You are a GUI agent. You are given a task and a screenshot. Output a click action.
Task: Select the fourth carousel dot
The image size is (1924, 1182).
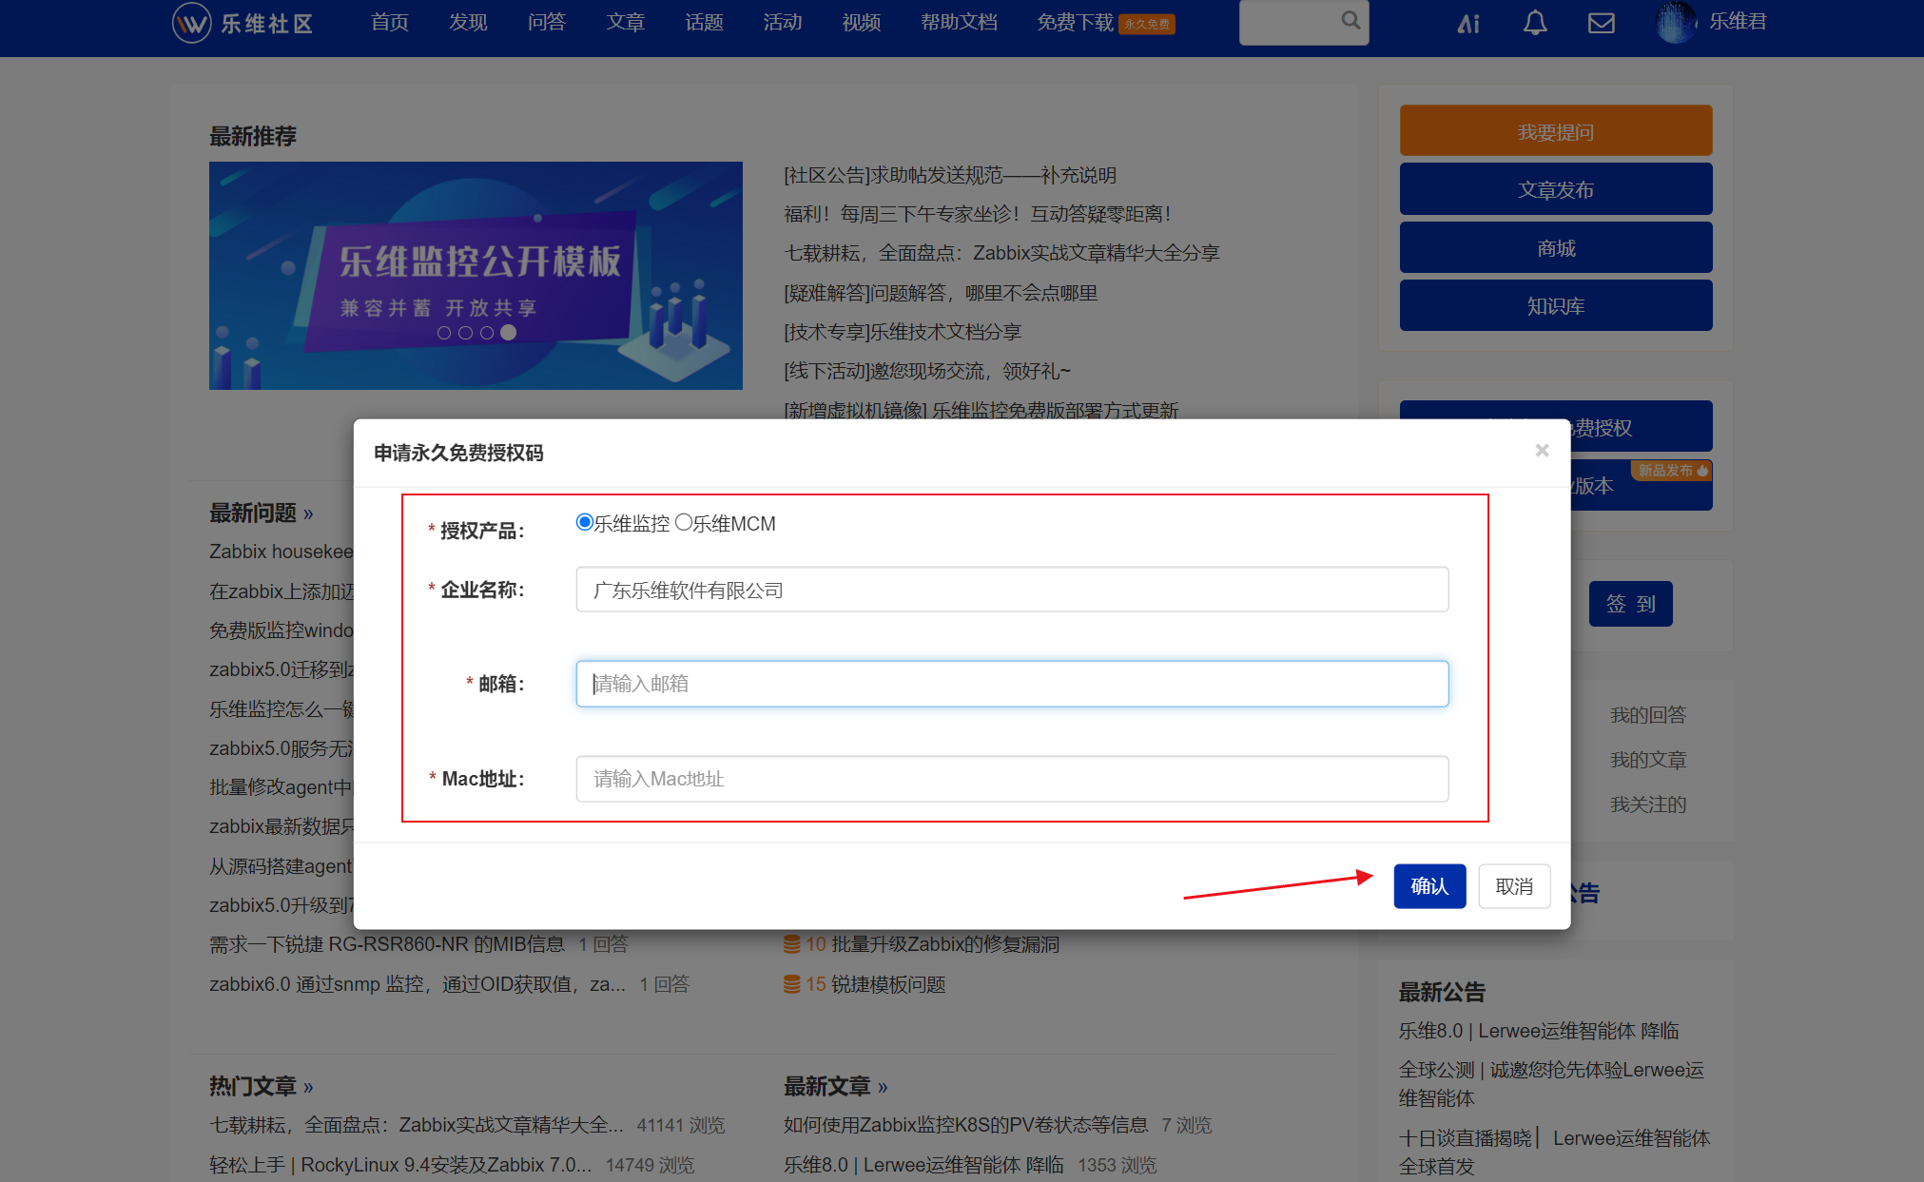pyautogui.click(x=509, y=333)
